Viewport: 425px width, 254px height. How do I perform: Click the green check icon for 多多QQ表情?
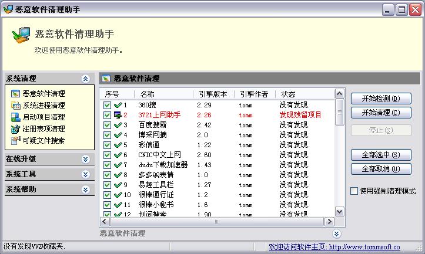[118, 175]
